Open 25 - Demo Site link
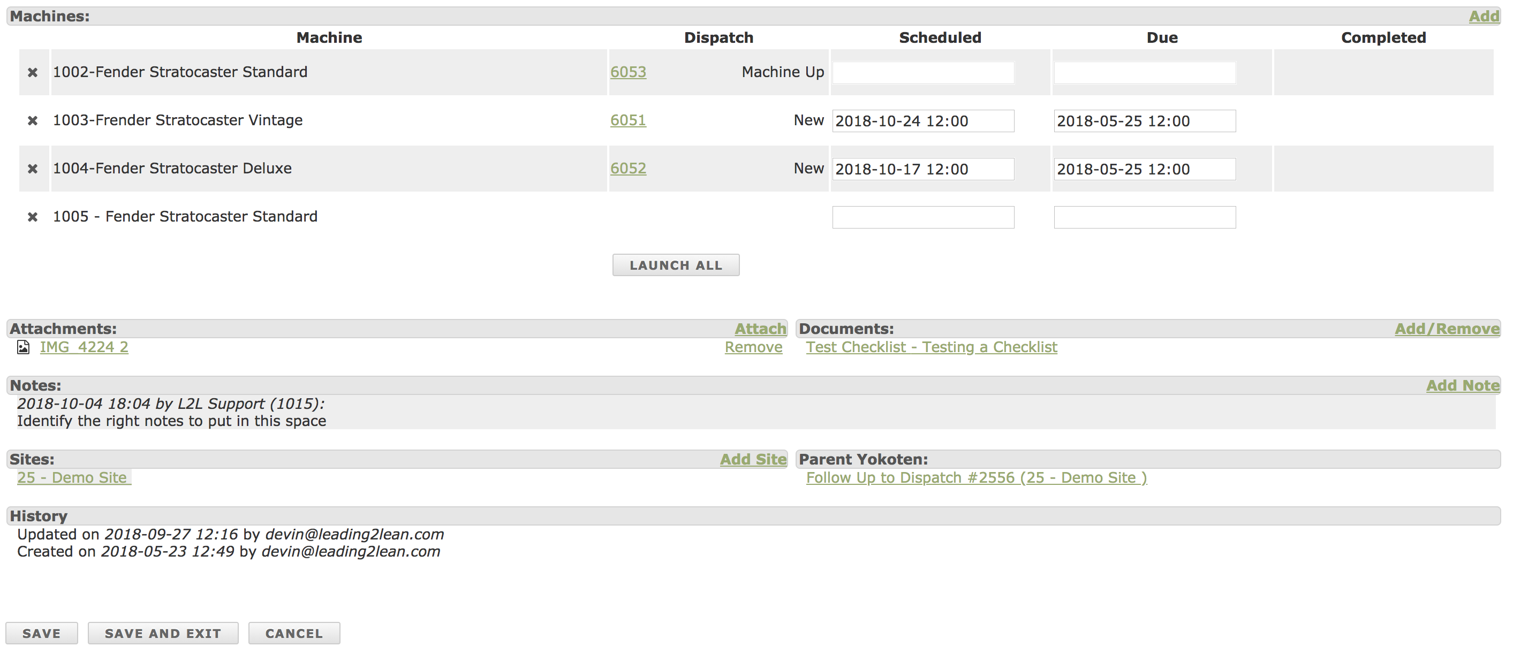Screen dimensions: 1513x654 [x=74, y=478]
